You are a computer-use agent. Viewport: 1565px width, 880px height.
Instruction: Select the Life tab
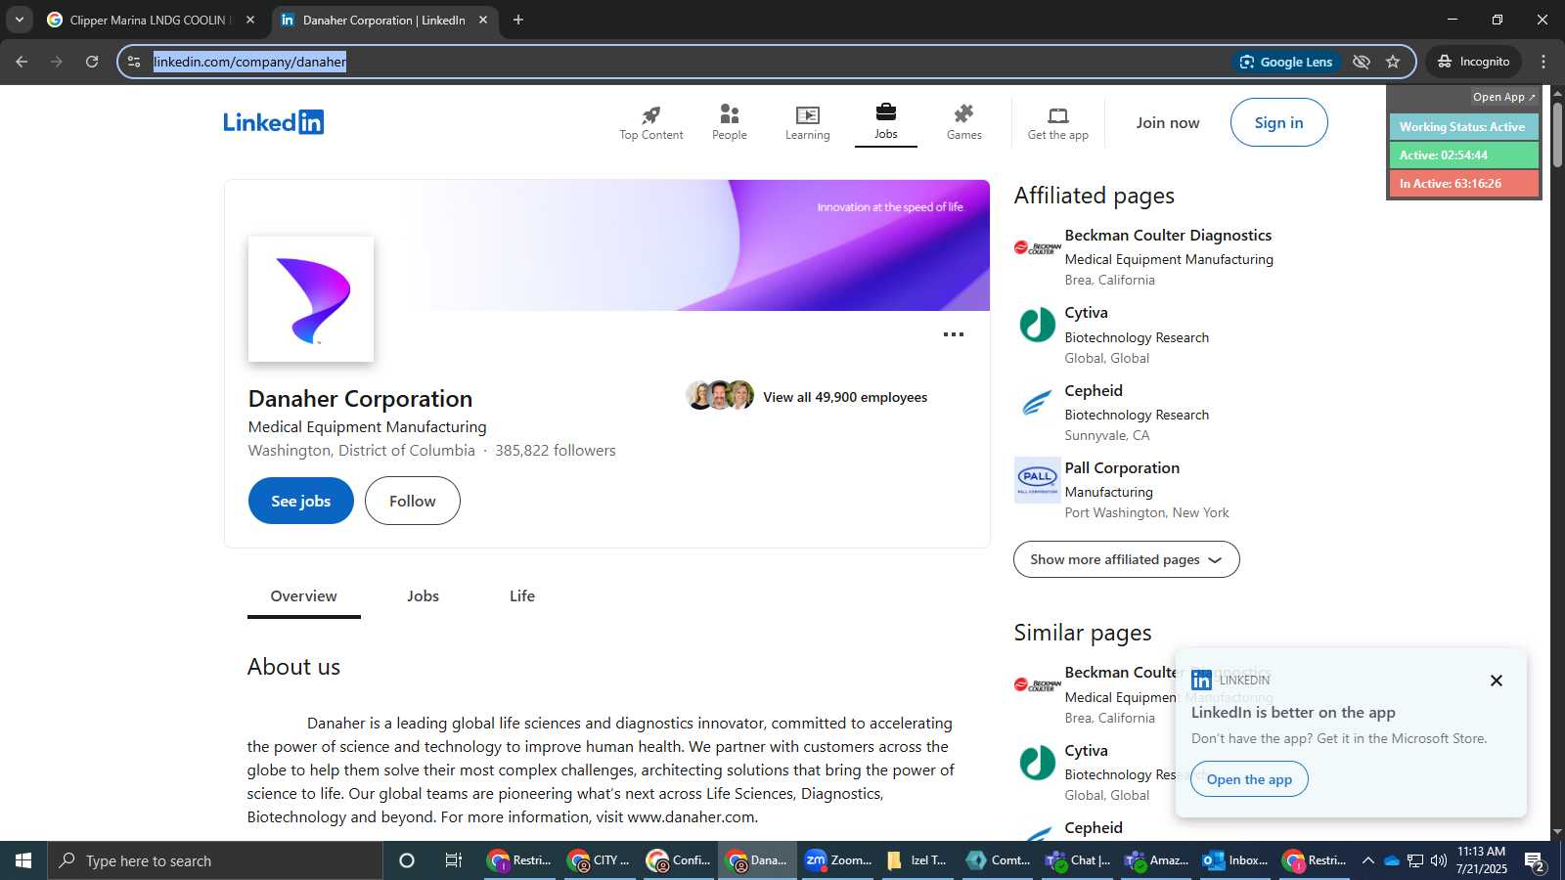(x=521, y=596)
